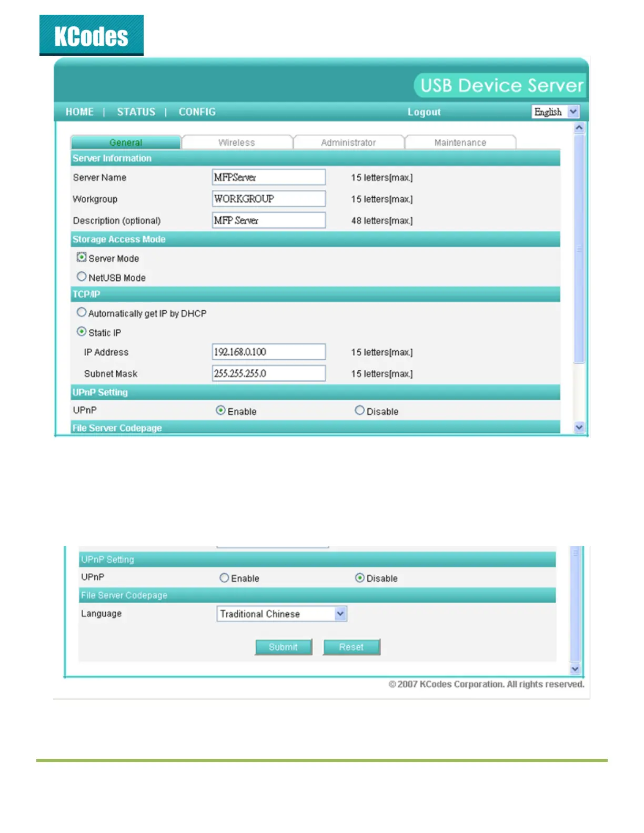Click lower File Server Codepage header
The width and height of the screenshot is (644, 833).
[x=318, y=595]
